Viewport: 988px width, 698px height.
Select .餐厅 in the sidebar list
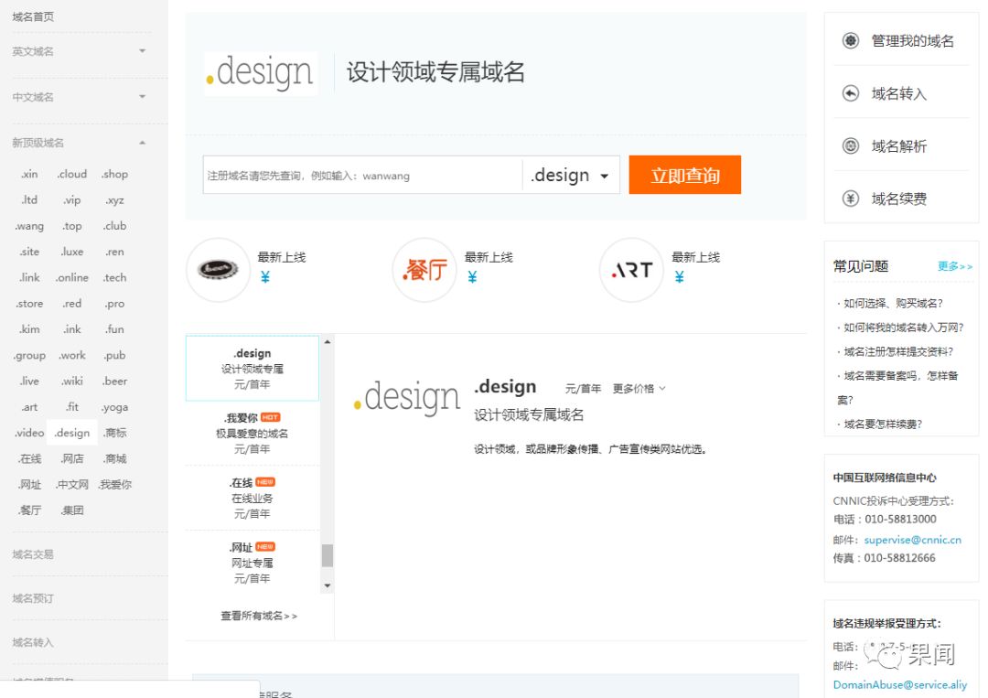(x=29, y=510)
